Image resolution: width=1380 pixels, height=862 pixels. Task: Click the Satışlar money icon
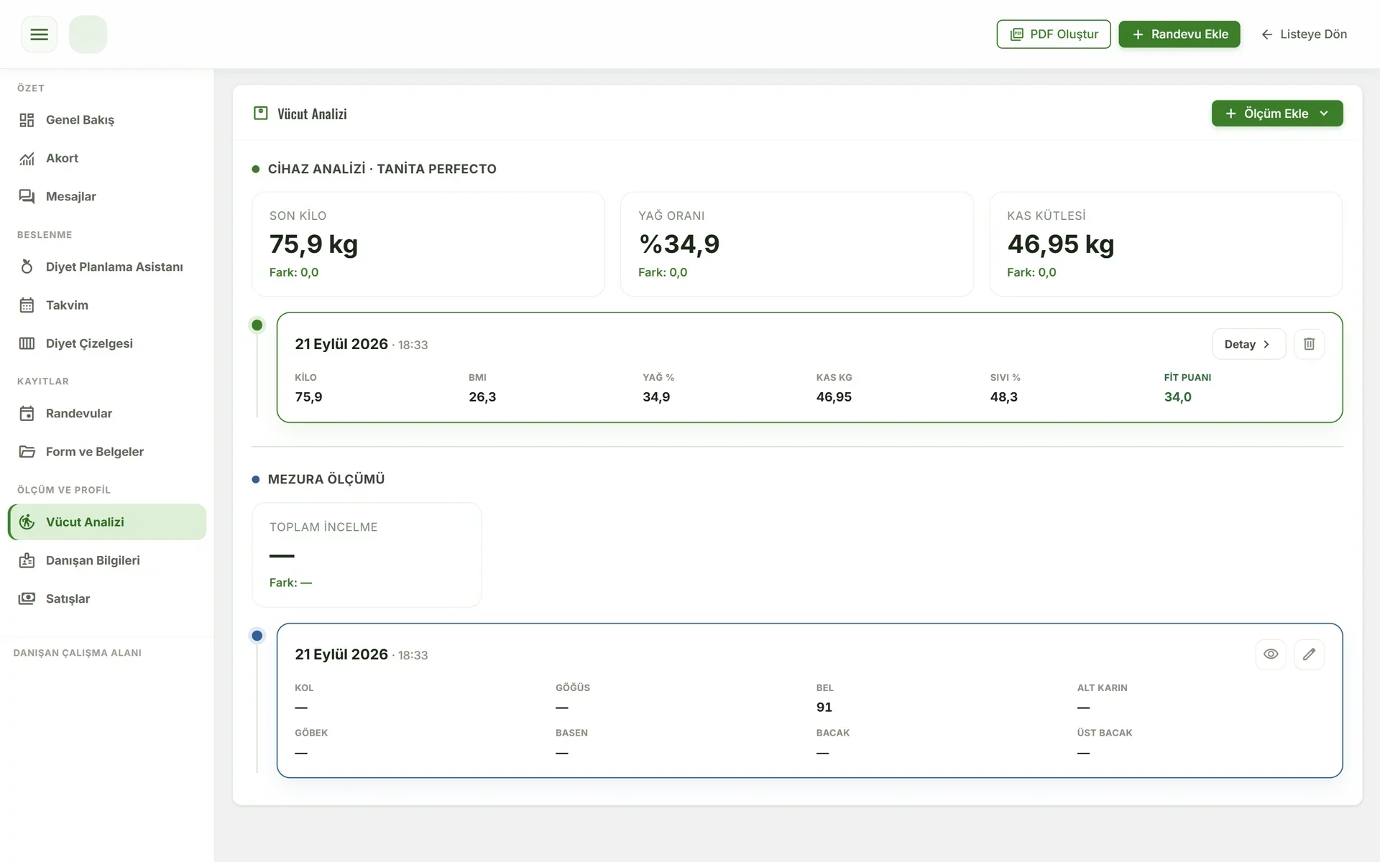point(27,598)
